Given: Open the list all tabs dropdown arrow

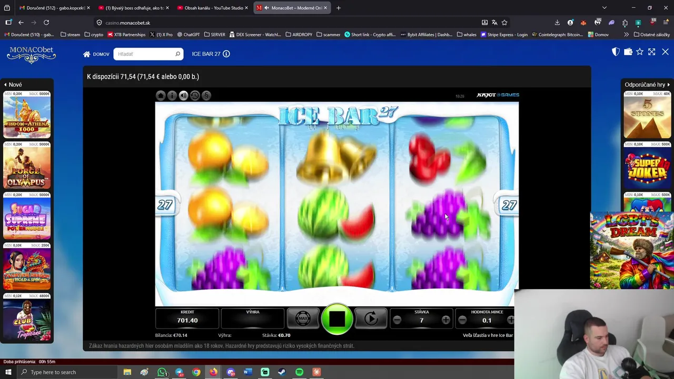Looking at the screenshot, I should pos(604,8).
